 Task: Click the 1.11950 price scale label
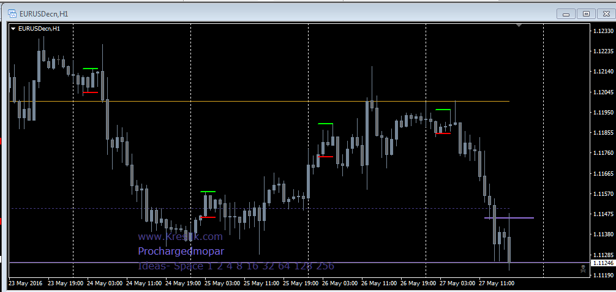[604, 113]
